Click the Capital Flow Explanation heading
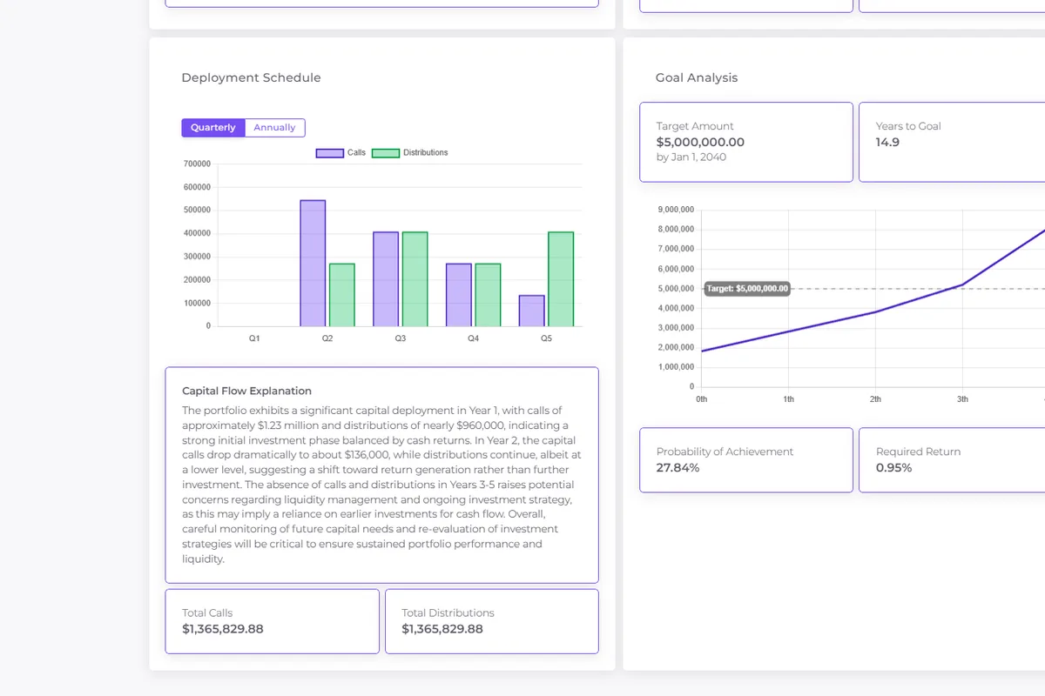 point(246,391)
